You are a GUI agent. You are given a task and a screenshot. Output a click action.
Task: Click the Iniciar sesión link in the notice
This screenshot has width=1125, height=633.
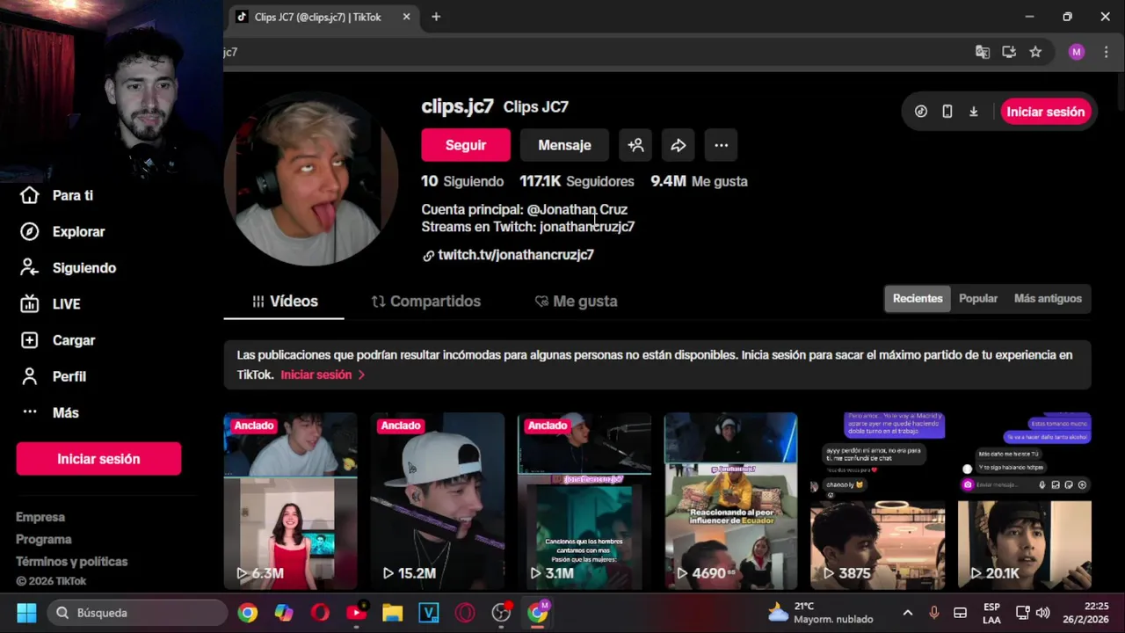[323, 375]
